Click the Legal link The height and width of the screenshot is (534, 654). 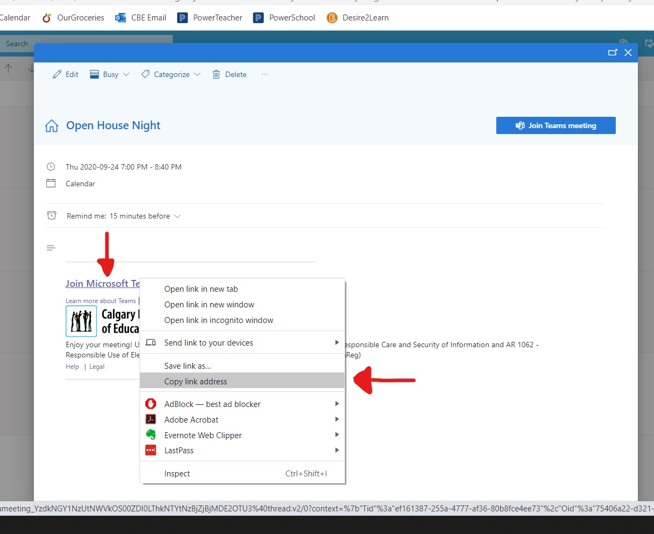(97, 367)
